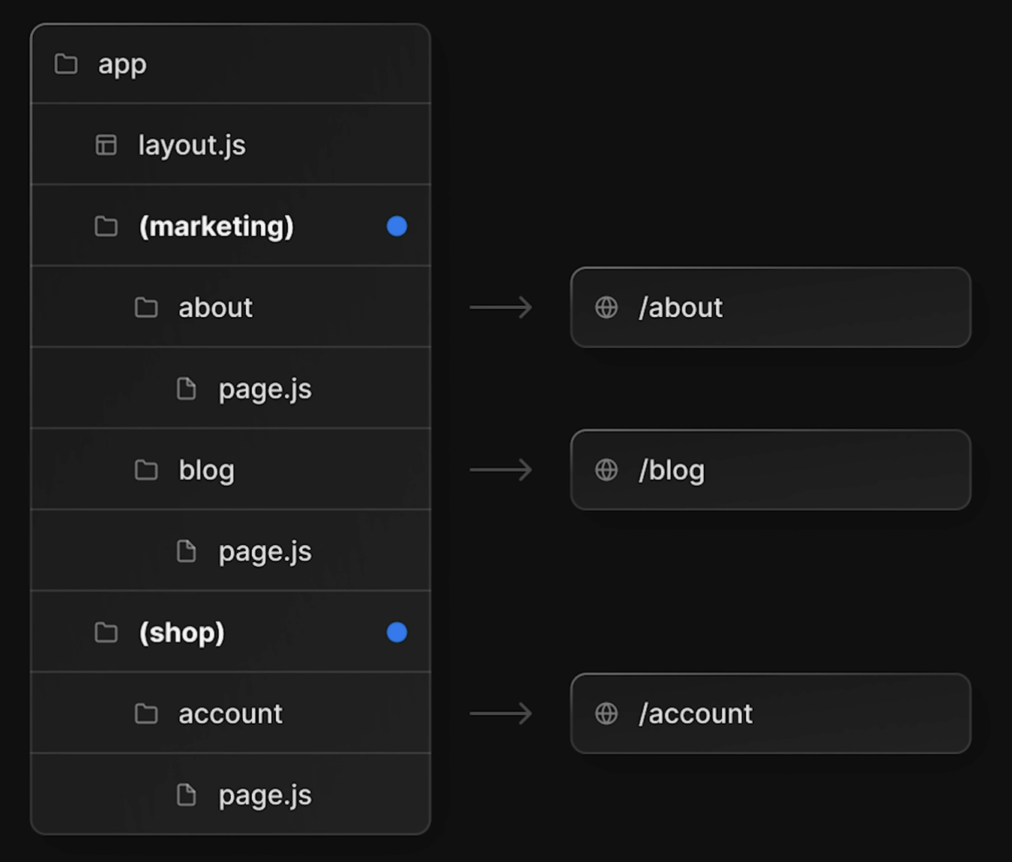Click the blue dot beside (shop)
1012x862 pixels.
point(397,633)
